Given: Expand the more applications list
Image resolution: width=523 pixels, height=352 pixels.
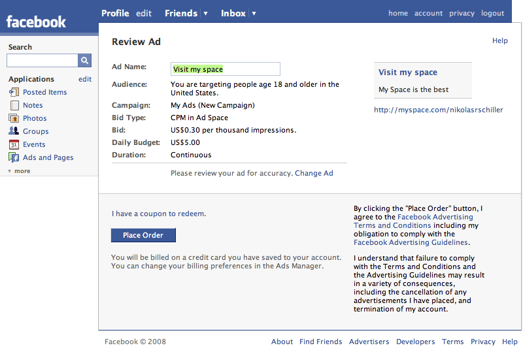Looking at the screenshot, I should [19, 171].
